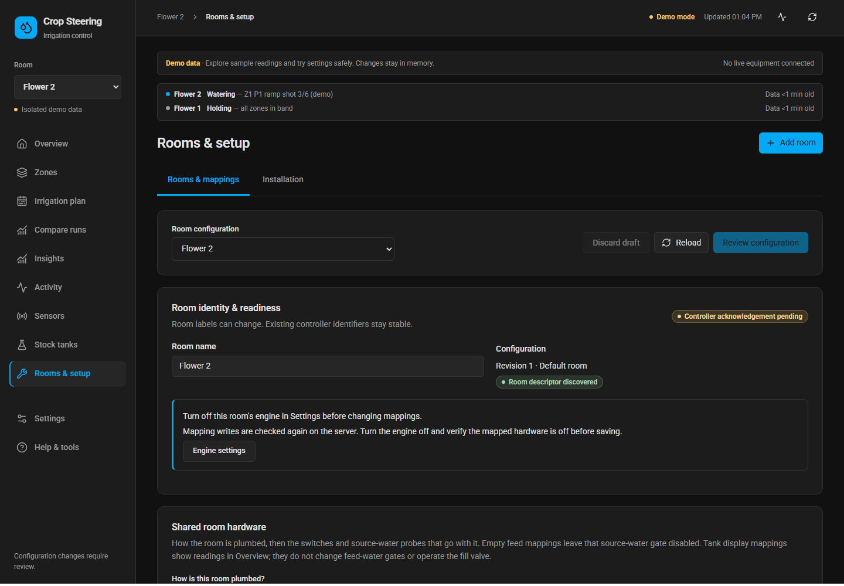Select Rooms & setup in sidebar
The image size is (844, 586).
tap(68, 374)
